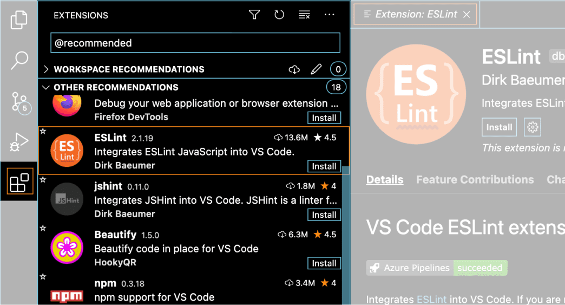This screenshot has height=305, width=565.
Task: Click the star icon on ESLint row
Action: [43, 131]
